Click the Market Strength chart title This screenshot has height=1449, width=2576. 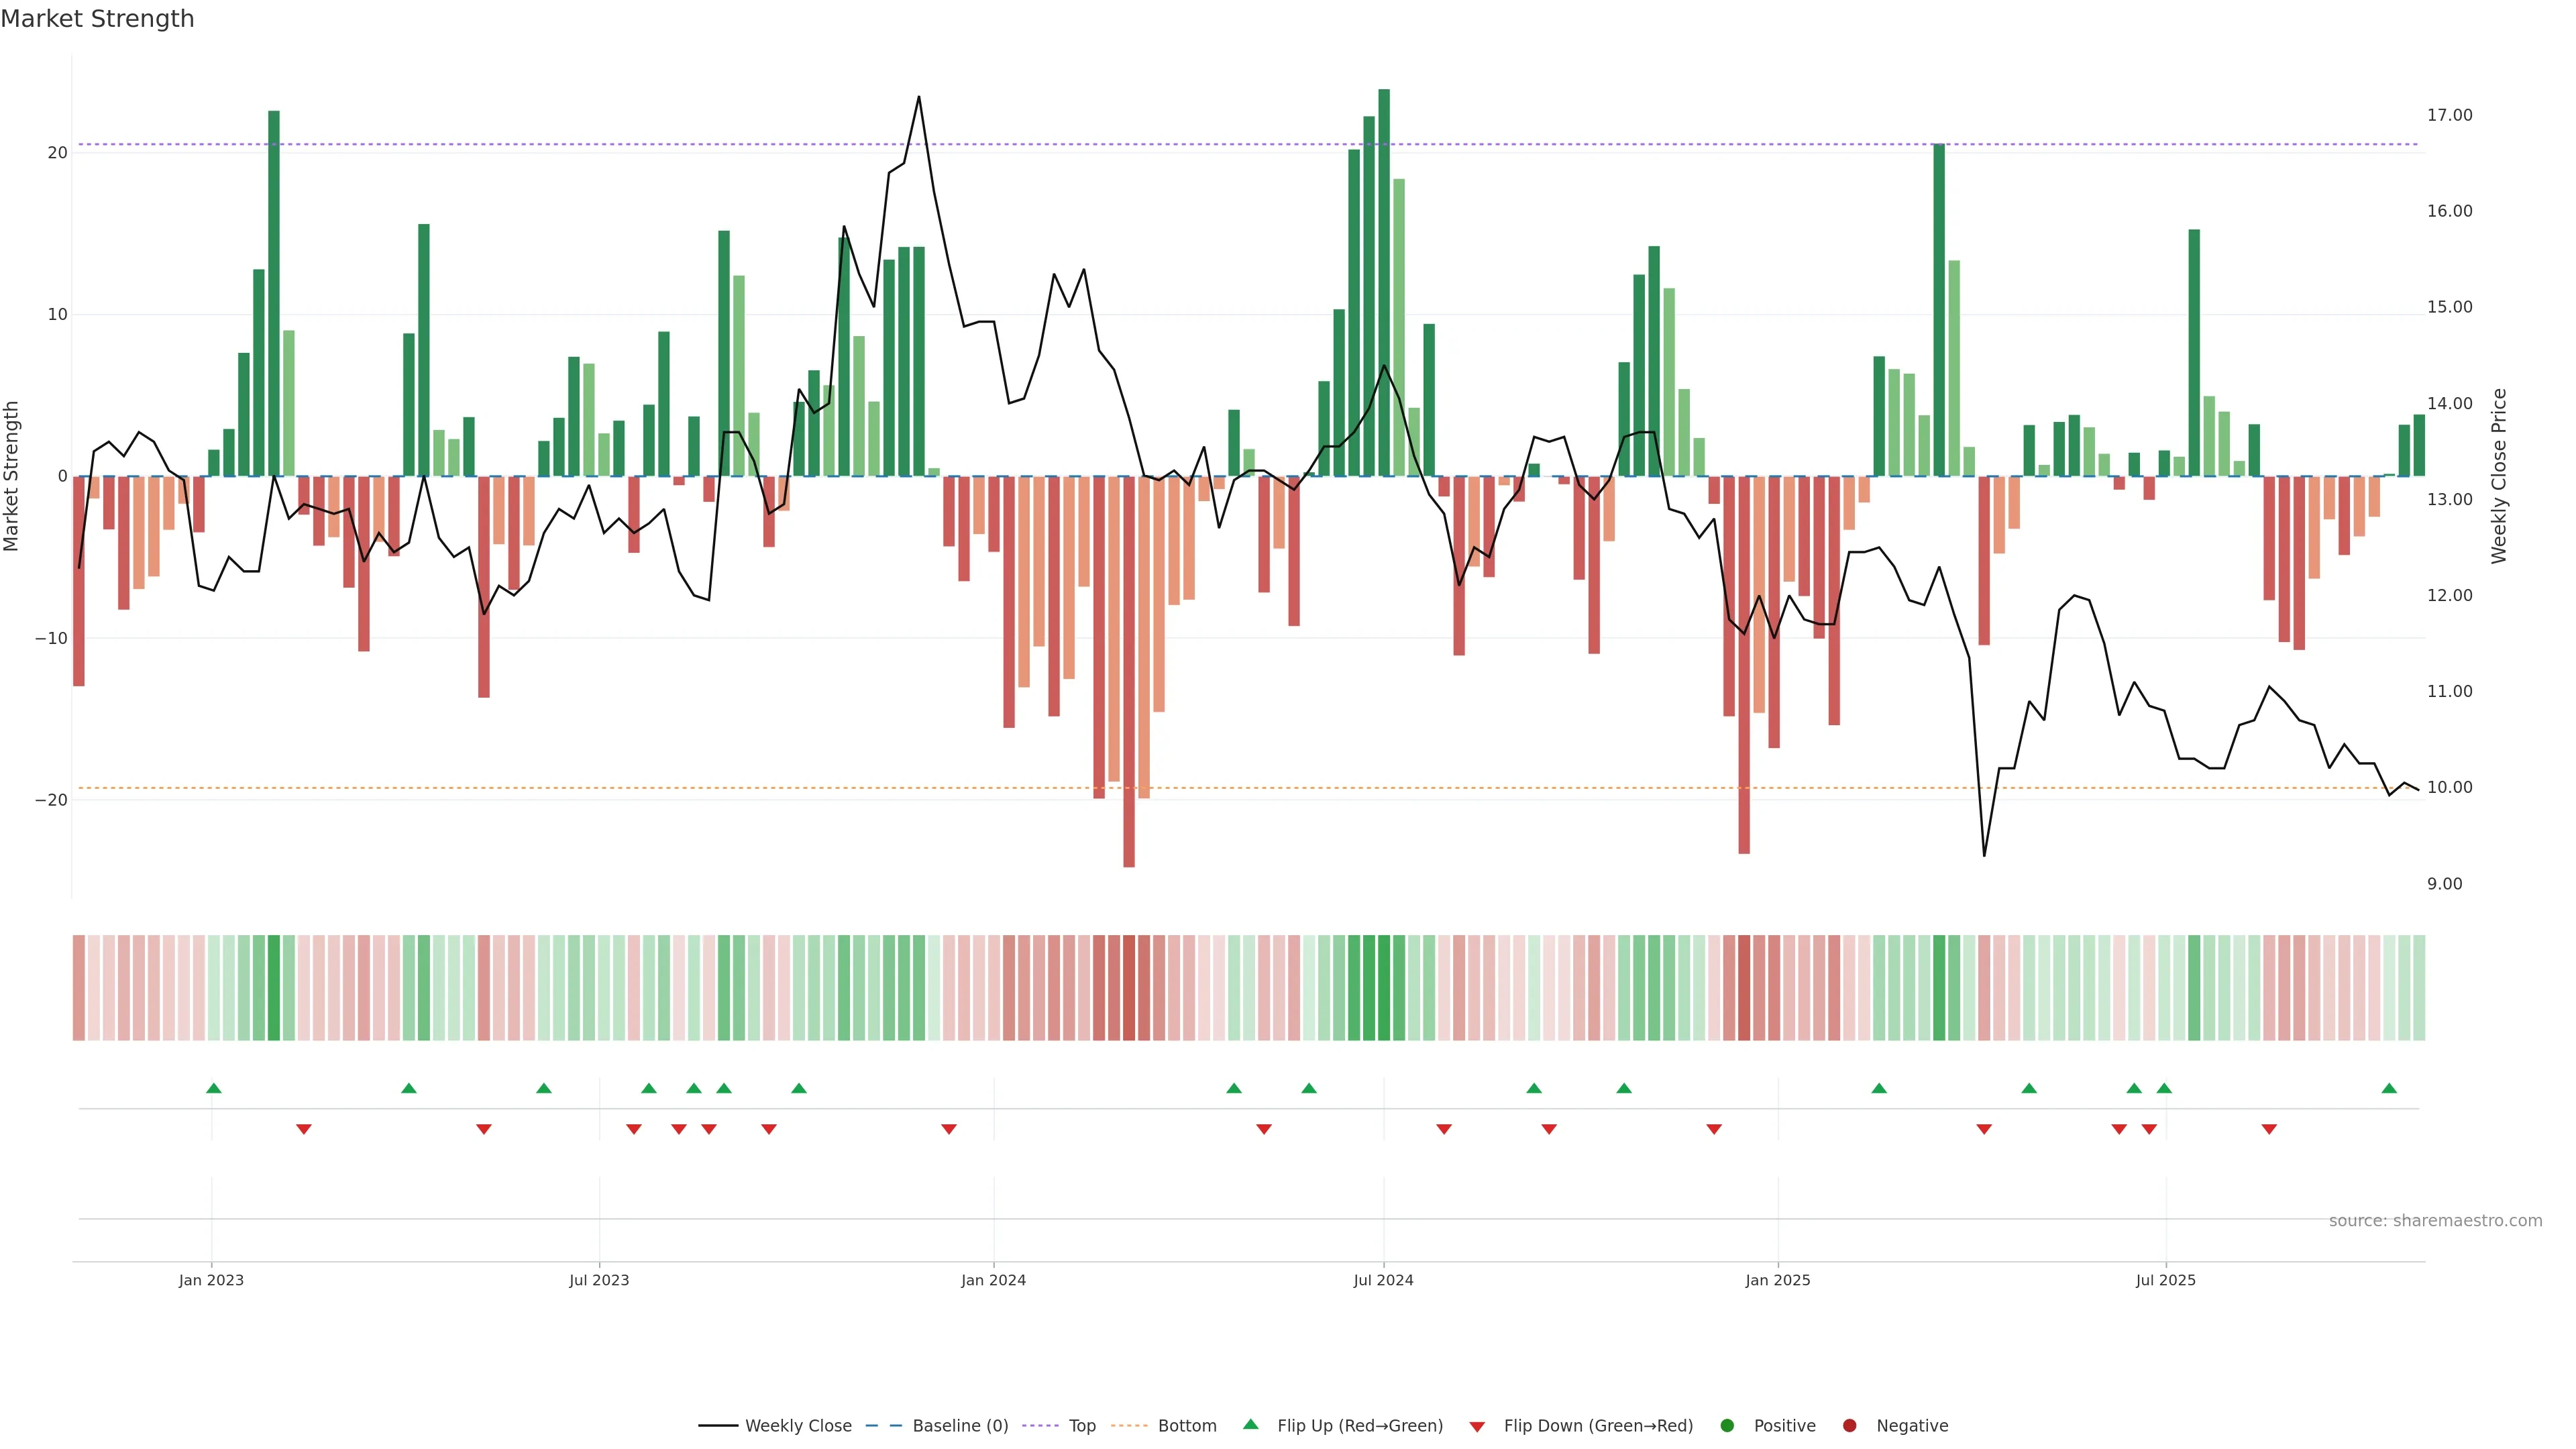click(x=97, y=19)
